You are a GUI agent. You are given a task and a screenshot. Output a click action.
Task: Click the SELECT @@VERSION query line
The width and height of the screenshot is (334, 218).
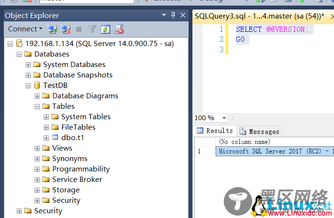click(x=272, y=29)
